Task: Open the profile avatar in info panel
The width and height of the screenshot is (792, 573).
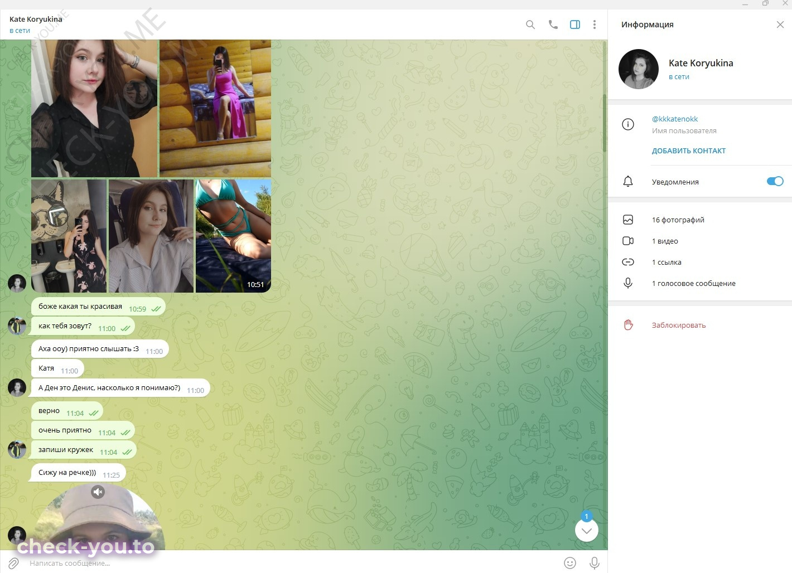Action: point(639,69)
